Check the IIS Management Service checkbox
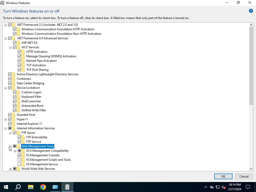The height and width of the screenshot is (192, 256). click(19, 164)
